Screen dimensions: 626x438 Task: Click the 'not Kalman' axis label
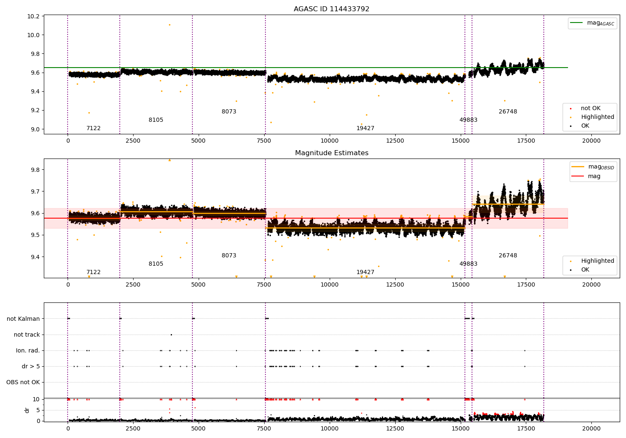pyautogui.click(x=23, y=319)
